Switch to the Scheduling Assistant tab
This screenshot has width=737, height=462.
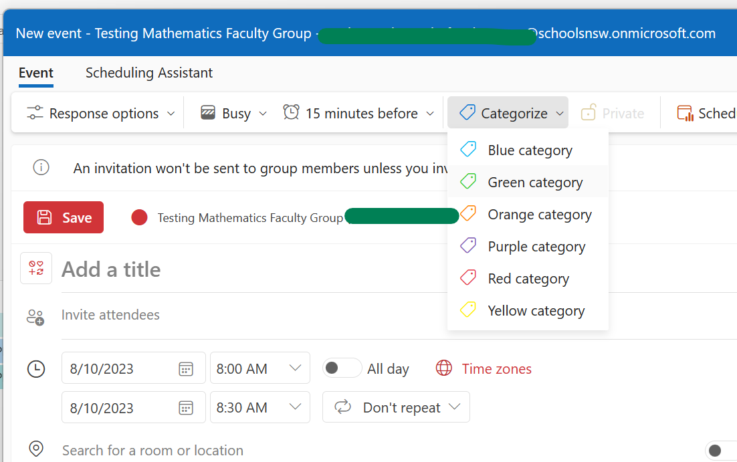pos(149,73)
